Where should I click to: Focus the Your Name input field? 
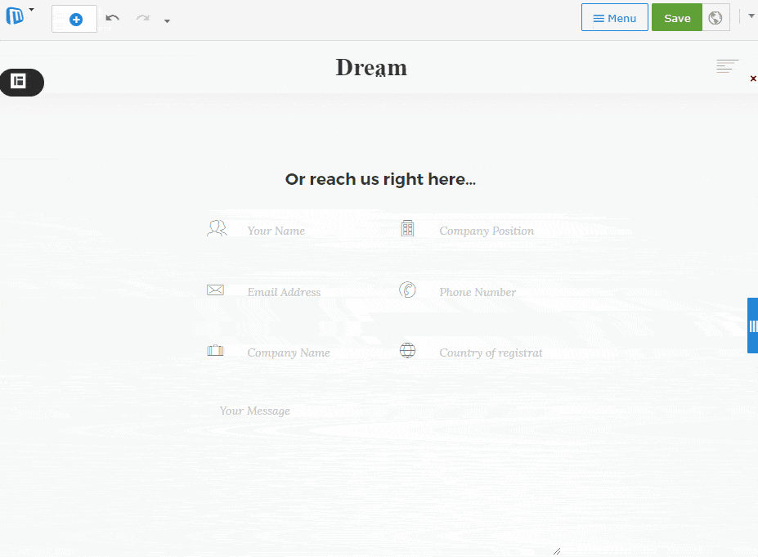click(309, 231)
